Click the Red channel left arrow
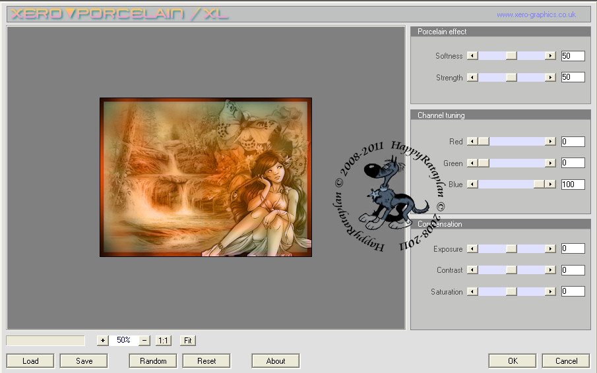597x373 pixels. pyautogui.click(x=472, y=142)
